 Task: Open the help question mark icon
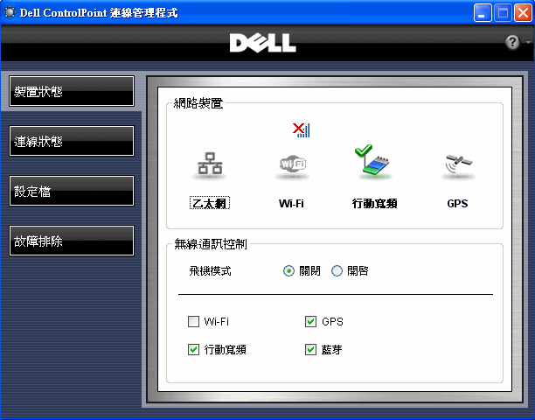[x=512, y=42]
